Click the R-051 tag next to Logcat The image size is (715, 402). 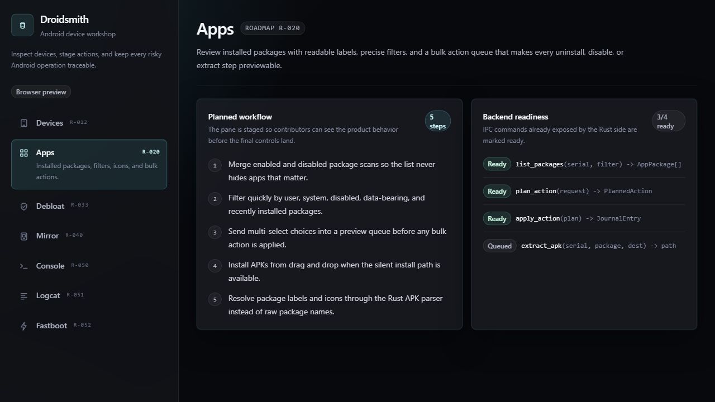click(x=75, y=295)
